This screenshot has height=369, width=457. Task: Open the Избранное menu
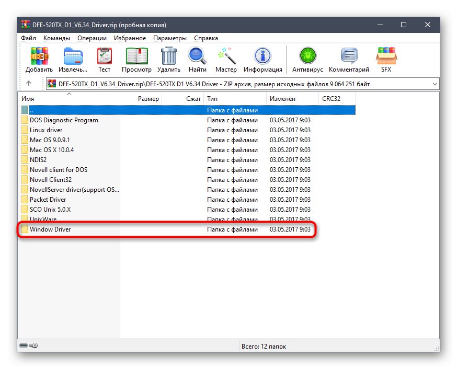pyautogui.click(x=130, y=38)
